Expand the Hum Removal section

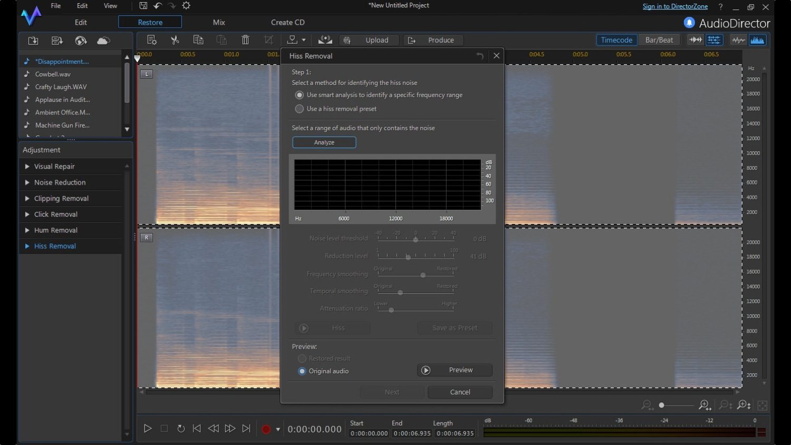tap(27, 230)
